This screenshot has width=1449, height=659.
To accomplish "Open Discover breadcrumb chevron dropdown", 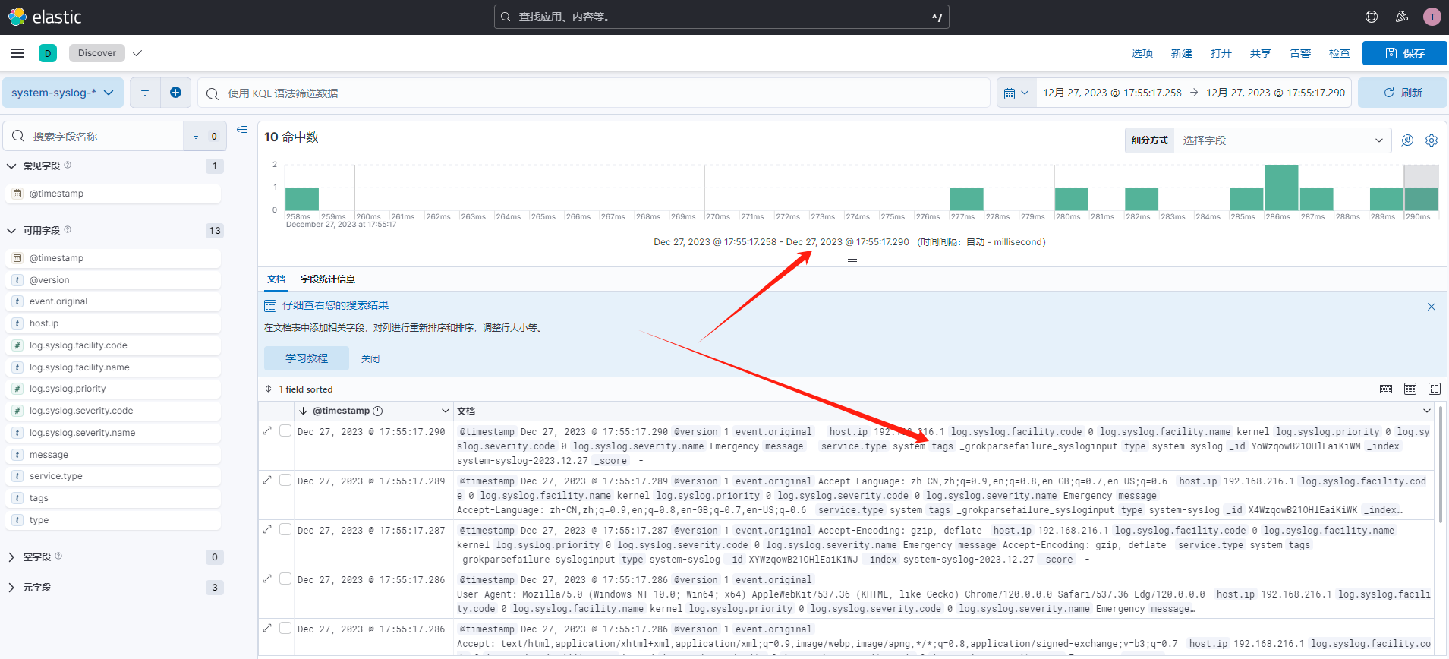I will [x=137, y=53].
